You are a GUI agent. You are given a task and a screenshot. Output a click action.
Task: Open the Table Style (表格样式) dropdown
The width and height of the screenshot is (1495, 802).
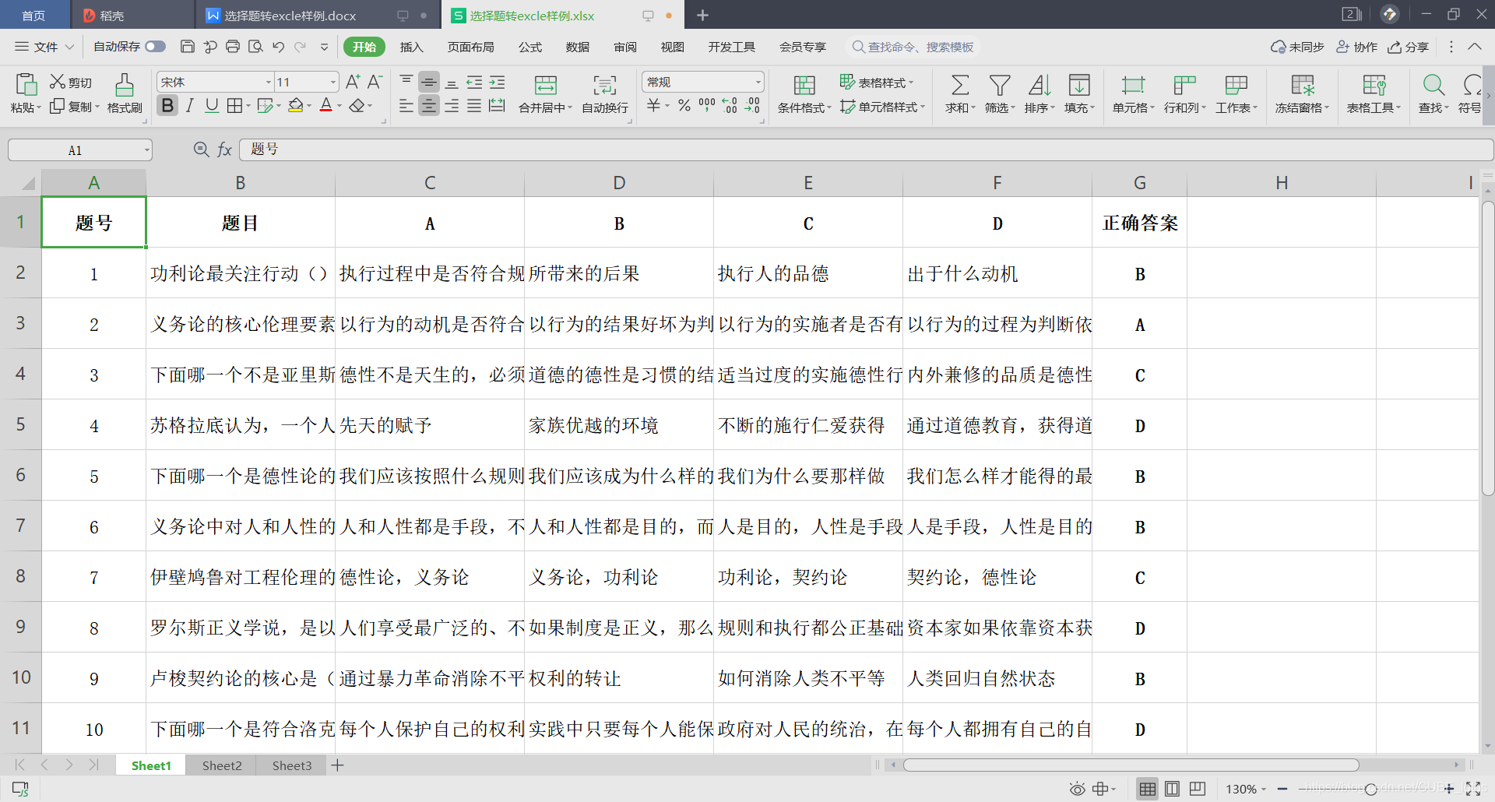(x=876, y=82)
